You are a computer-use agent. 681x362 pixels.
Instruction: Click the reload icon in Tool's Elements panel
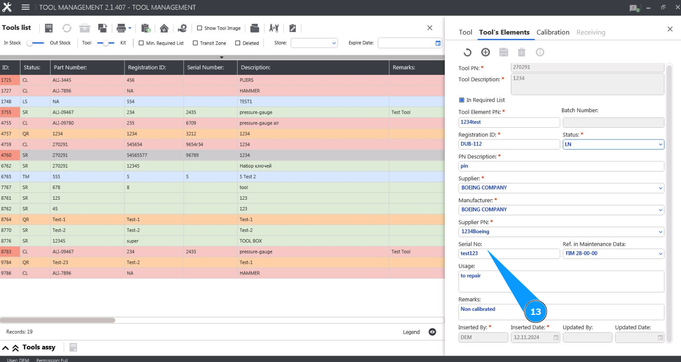point(467,52)
